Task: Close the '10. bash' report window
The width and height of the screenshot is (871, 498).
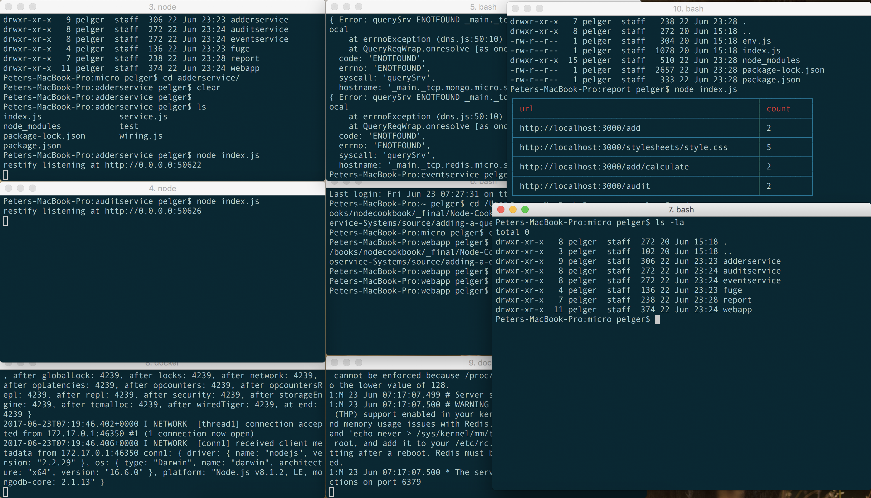Action: point(515,8)
